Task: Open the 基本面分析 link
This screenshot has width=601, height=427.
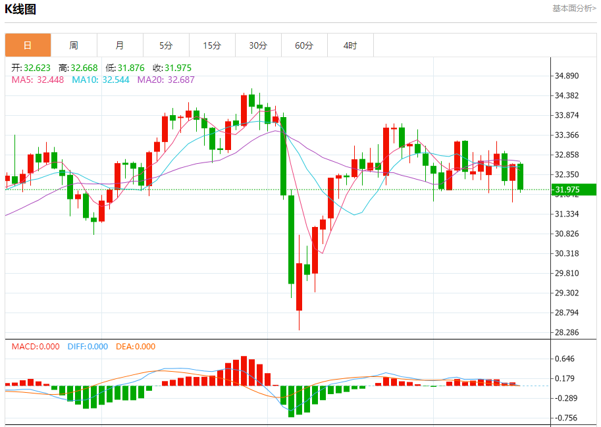Action: click(x=574, y=9)
